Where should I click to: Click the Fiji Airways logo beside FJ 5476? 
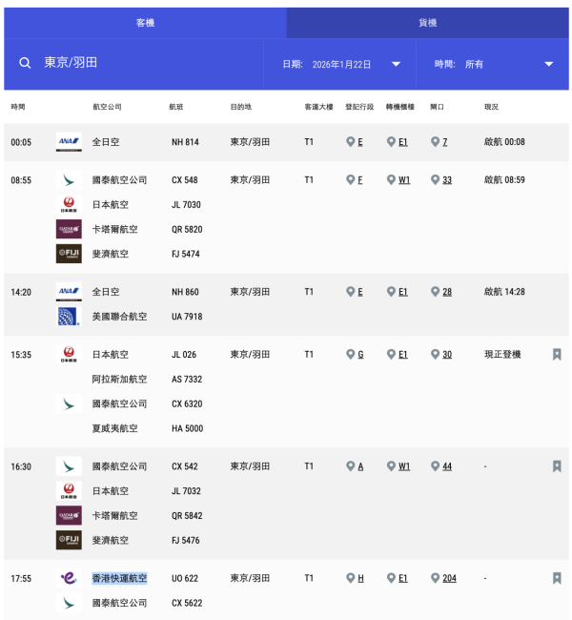pos(69,540)
